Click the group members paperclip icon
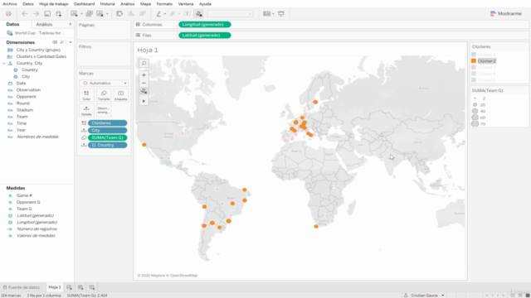This screenshot has width=531, height=298. click(173, 14)
